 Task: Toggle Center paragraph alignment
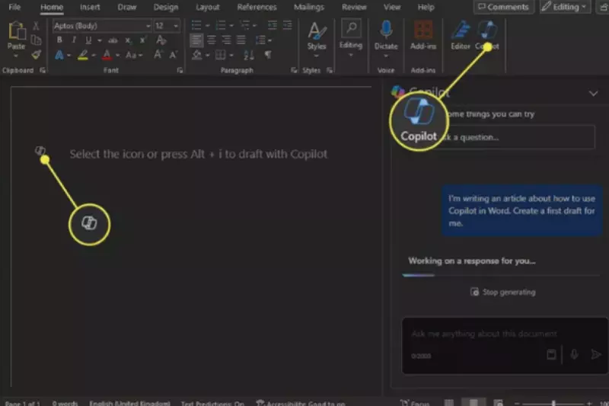click(212, 40)
